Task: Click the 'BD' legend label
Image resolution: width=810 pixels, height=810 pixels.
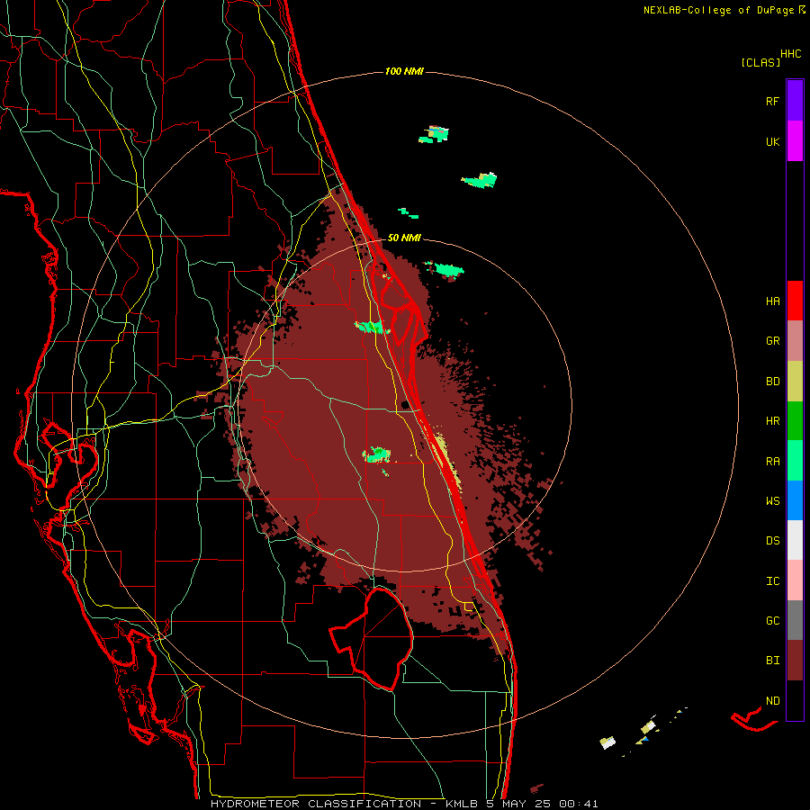Action: (x=772, y=382)
